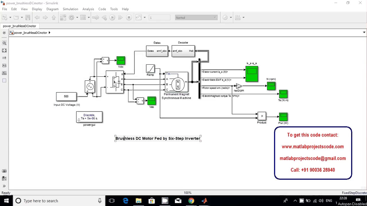The image size is (367, 206).
Task: Expand the configuration gear dropdown arrow
Action: pos(77,18)
